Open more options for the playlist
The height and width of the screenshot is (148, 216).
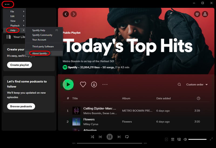coord(105,84)
